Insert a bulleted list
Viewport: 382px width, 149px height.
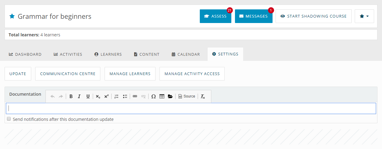coord(125,96)
